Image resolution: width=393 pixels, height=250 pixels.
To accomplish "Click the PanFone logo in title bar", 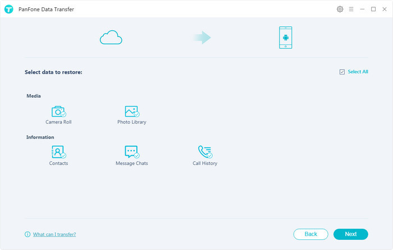I will click(x=9, y=10).
